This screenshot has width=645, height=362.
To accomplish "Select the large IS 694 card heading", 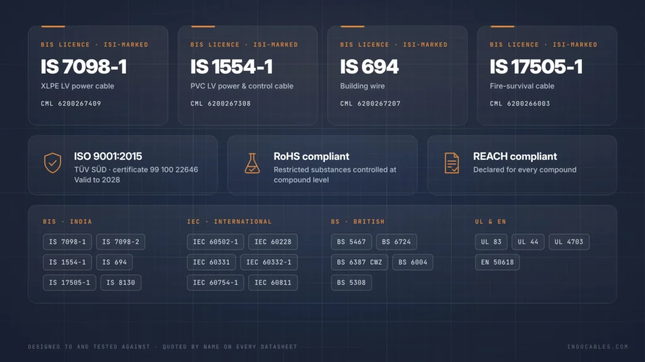I will pyautogui.click(x=369, y=67).
